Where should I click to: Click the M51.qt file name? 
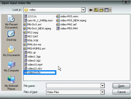click(32, 53)
